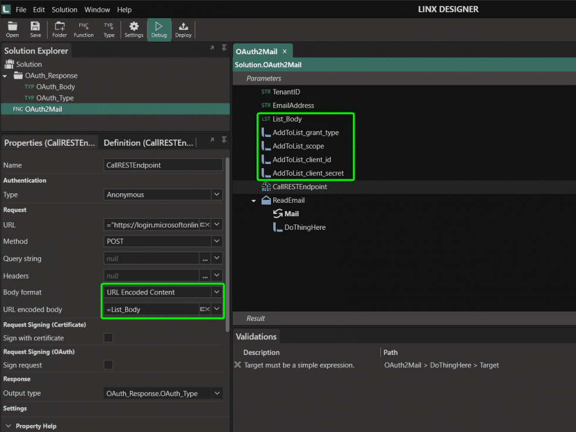Open the Method dropdown showing POST

[x=216, y=241]
